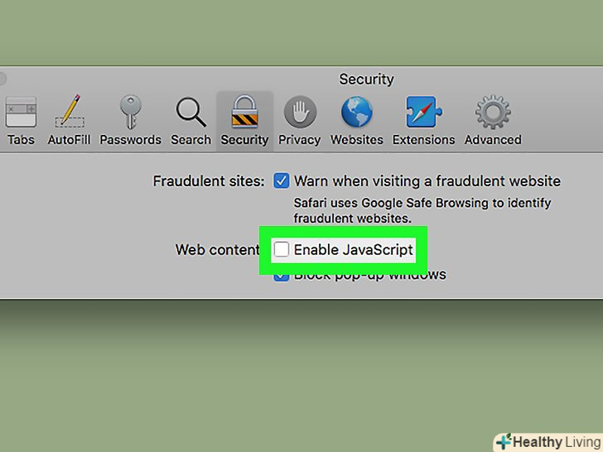Switch to the Advanced tab label
Viewport: 603px width, 452px height.
[x=493, y=140]
